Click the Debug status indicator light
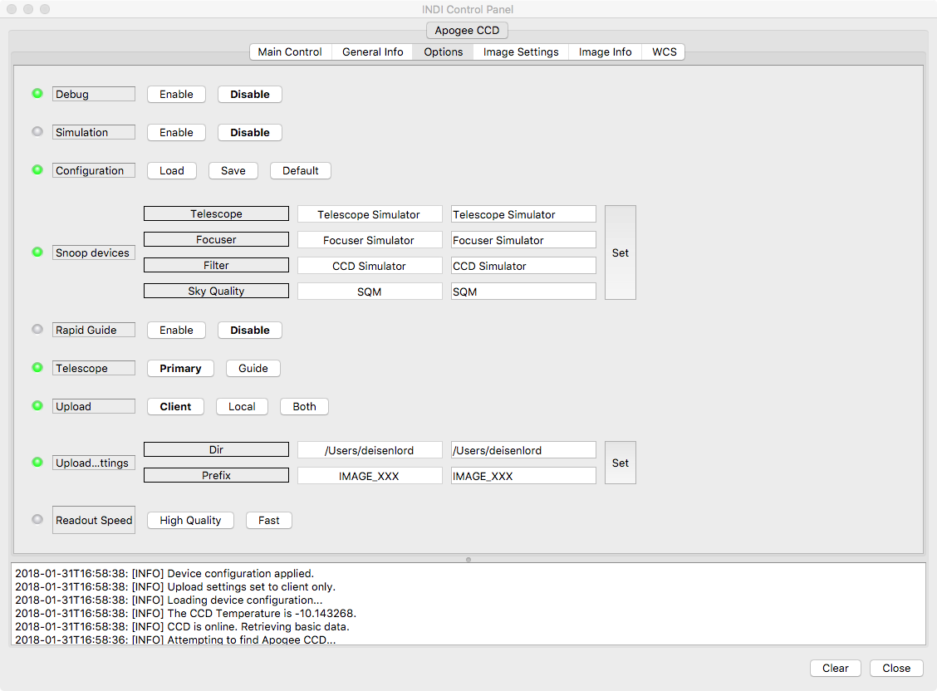Screen dimensions: 937x691 coord(37,94)
